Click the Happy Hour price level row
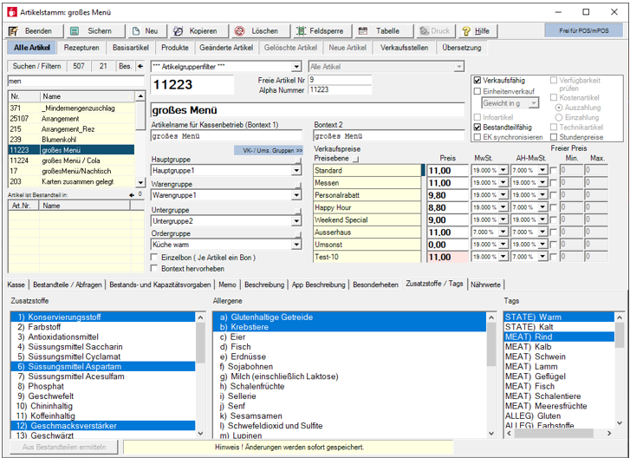Screen dimensions: 630x458 tap(367, 207)
